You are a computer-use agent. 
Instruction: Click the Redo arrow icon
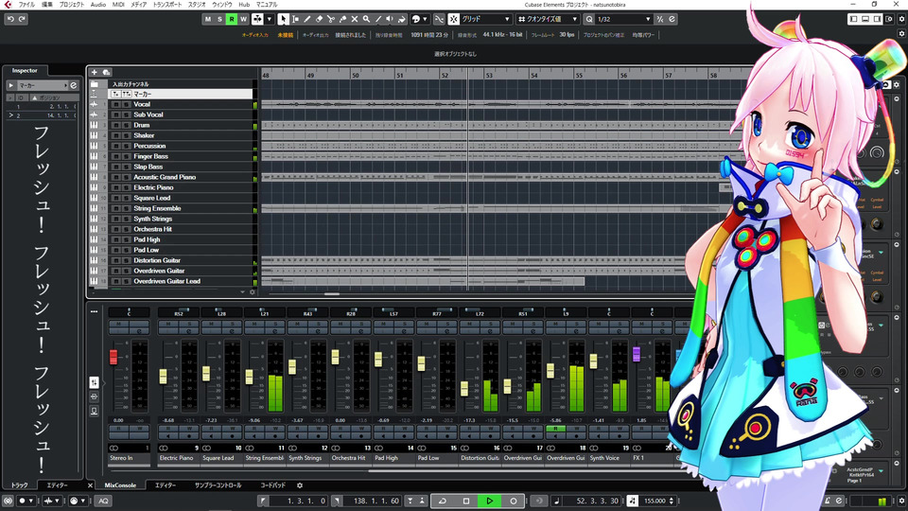22,19
